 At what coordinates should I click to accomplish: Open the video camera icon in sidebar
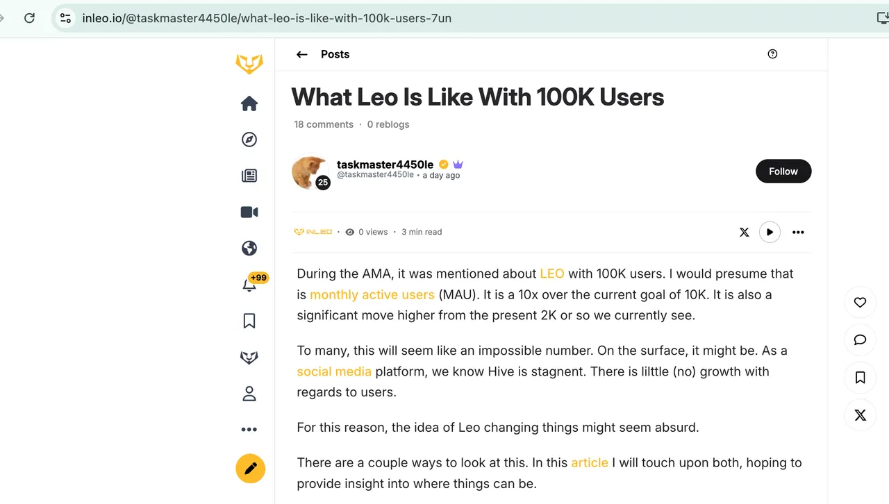[249, 212]
